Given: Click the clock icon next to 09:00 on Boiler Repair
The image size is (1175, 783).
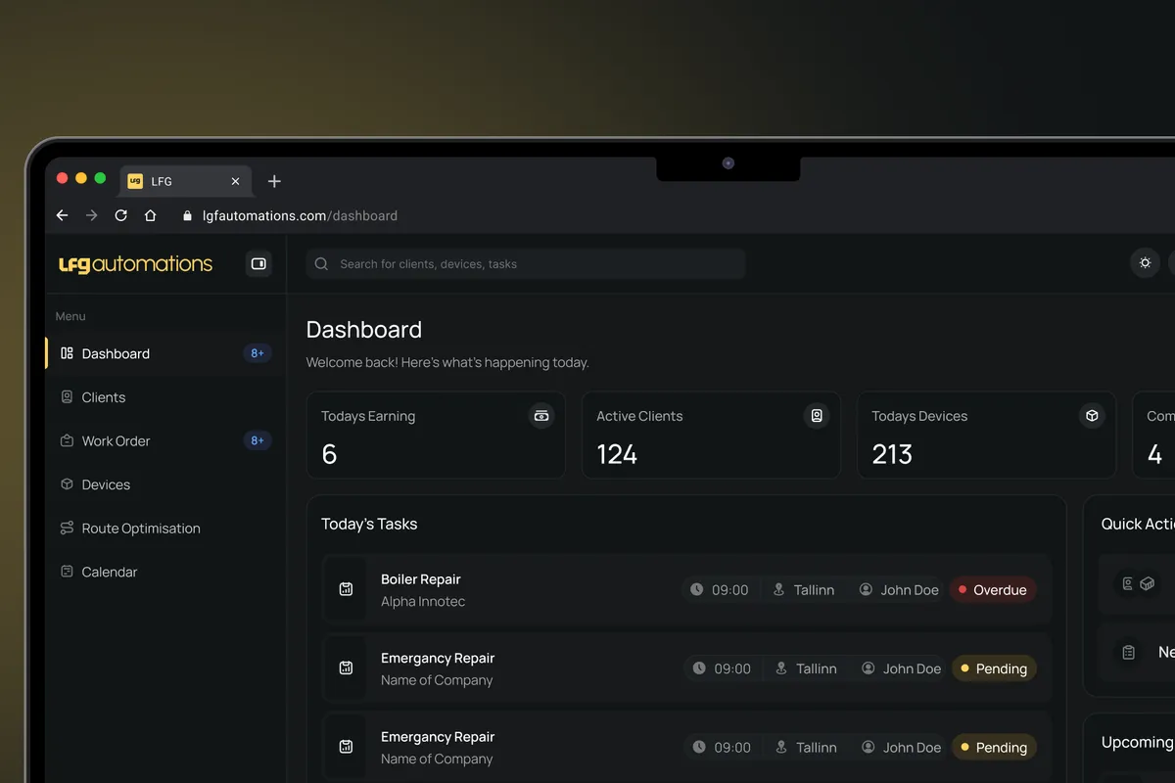Looking at the screenshot, I should click(x=698, y=589).
